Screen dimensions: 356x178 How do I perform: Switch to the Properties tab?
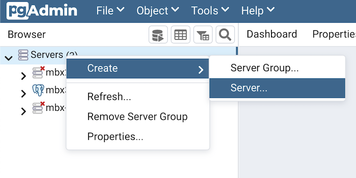(334, 34)
